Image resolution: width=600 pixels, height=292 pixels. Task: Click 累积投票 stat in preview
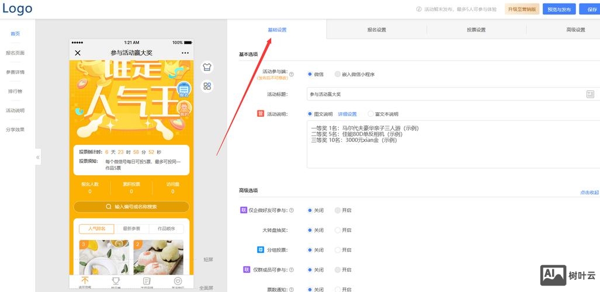(131, 187)
